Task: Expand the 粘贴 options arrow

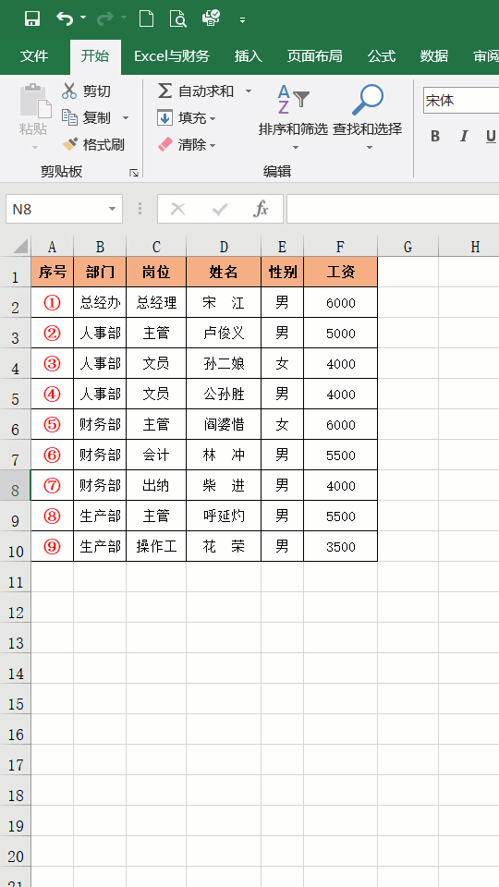Action: 34,147
